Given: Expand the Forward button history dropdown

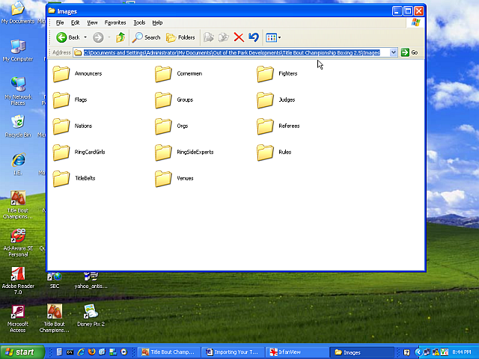Looking at the screenshot, I should [109, 37].
